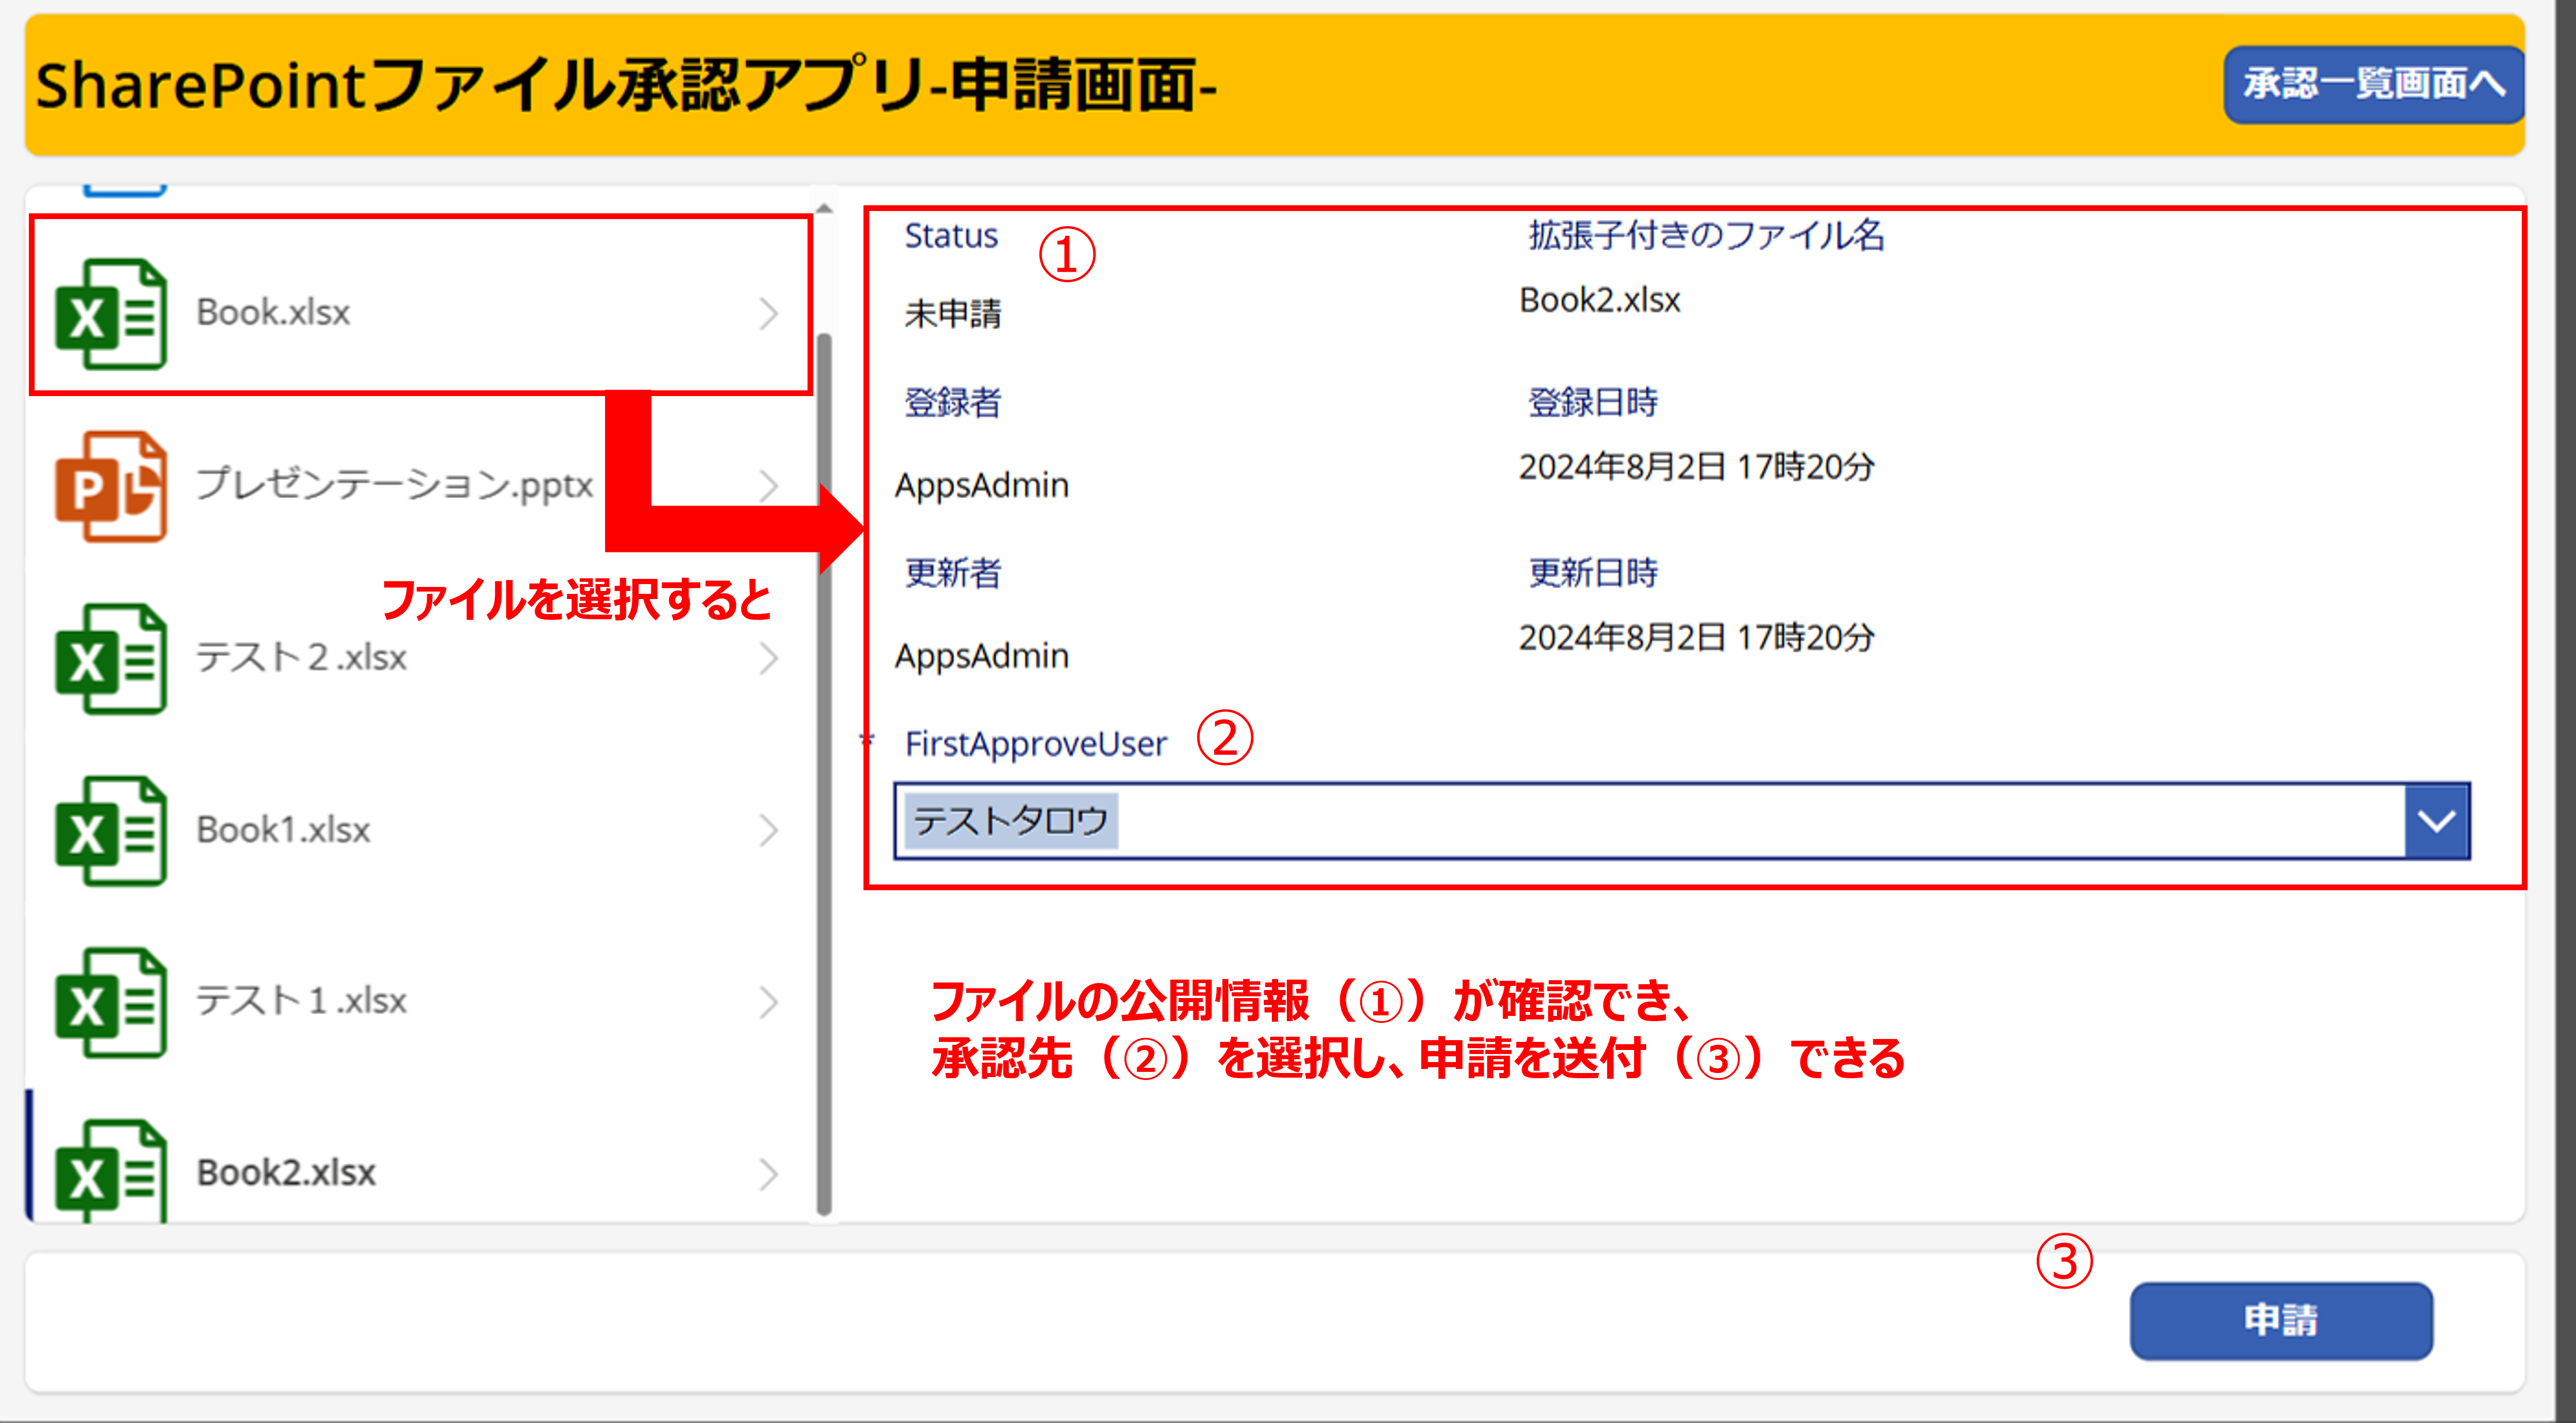Click the Status field label
Image resolution: width=2576 pixels, height=1423 pixels.
pos(951,236)
